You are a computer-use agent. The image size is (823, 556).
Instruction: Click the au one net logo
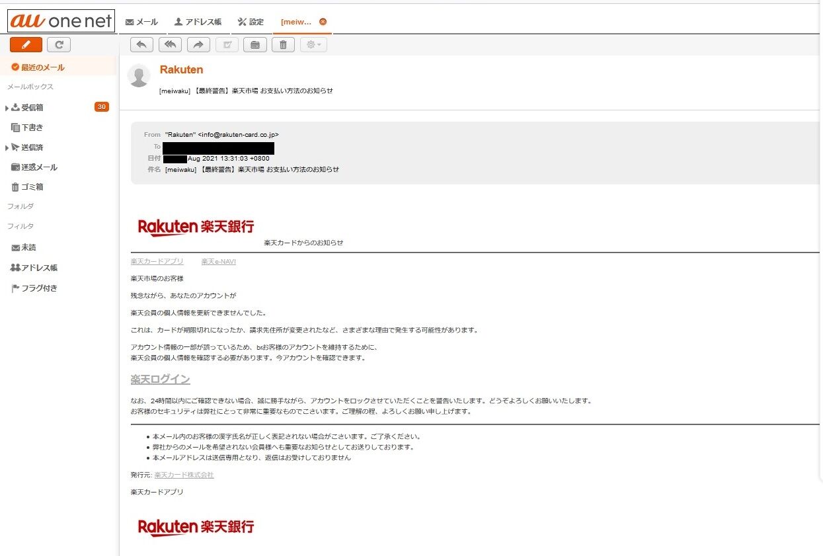click(61, 21)
